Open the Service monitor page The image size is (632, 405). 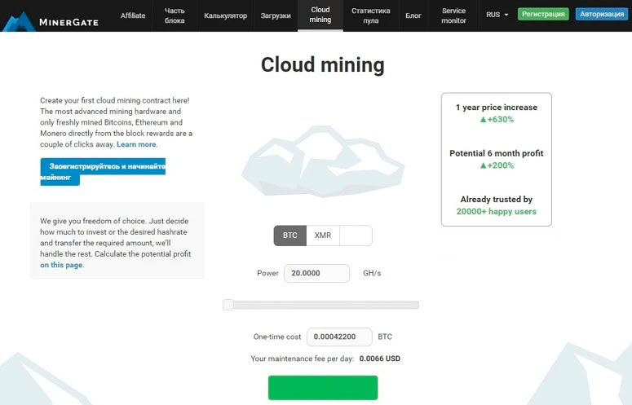pos(454,15)
